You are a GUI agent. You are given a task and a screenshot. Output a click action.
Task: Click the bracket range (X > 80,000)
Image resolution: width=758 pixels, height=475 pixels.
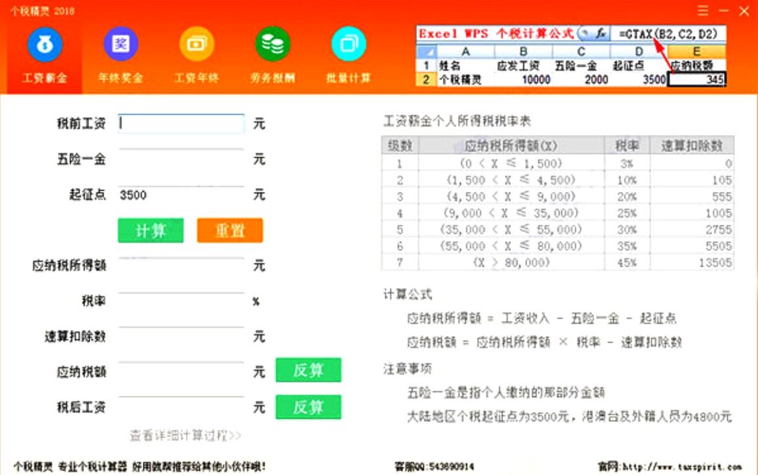pos(512,262)
